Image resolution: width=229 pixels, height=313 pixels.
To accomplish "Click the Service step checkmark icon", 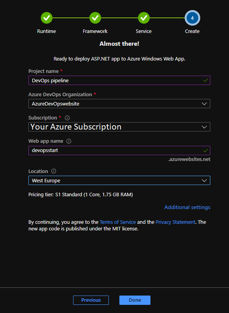I will click(x=144, y=18).
